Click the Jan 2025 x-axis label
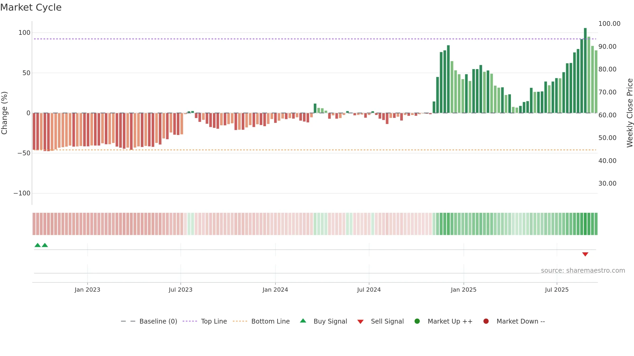This screenshot has width=634, height=356. click(x=464, y=290)
